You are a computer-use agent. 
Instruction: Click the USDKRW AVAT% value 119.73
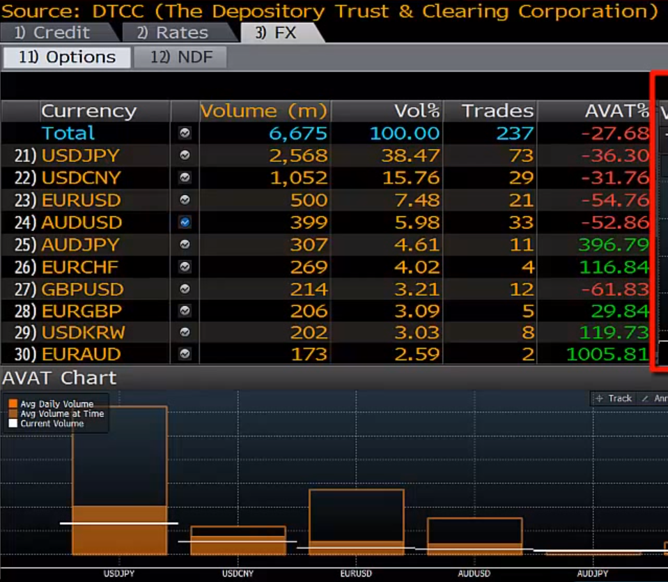pos(614,332)
